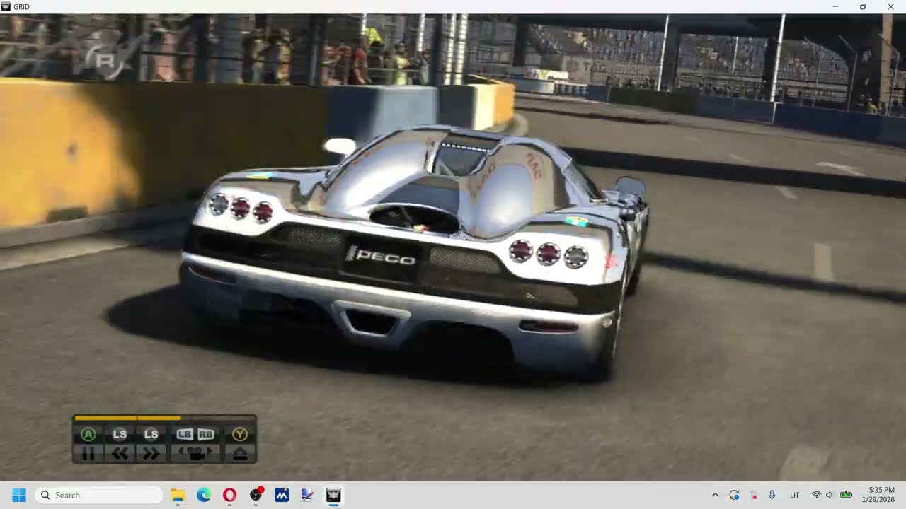Open the blue M app in taskbar
Viewport: 906px width, 509px height.
point(282,495)
